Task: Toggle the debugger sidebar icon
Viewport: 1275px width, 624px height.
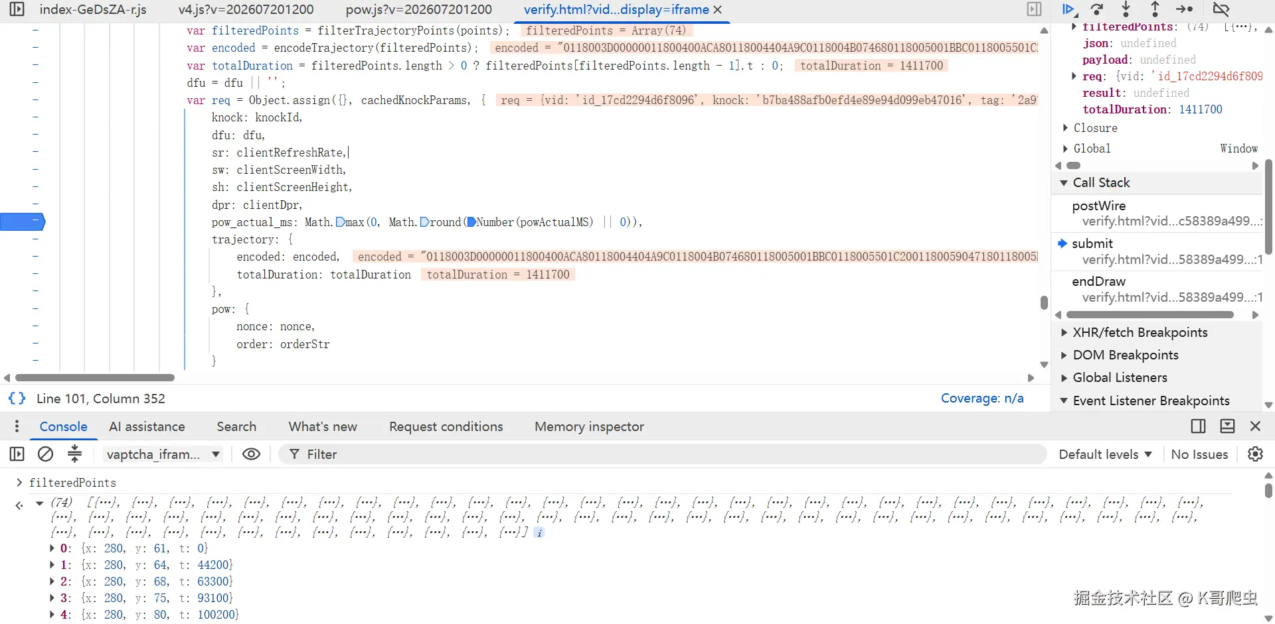Action: pyautogui.click(x=1034, y=9)
